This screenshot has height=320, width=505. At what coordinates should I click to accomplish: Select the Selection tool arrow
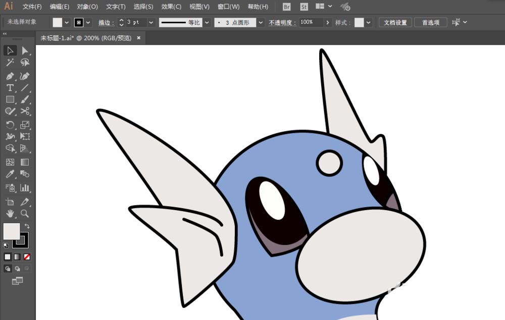[x=10, y=51]
